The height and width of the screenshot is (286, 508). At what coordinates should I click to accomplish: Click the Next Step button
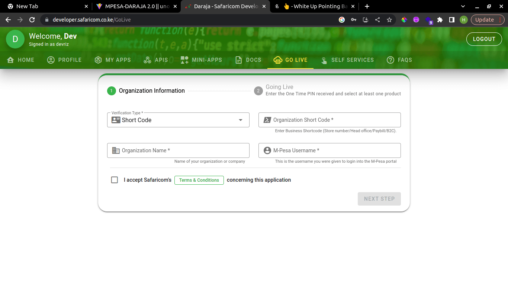tap(379, 199)
